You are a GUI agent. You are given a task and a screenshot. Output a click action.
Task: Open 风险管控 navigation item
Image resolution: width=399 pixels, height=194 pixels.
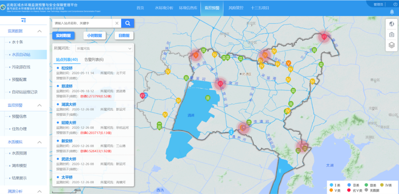236,8
